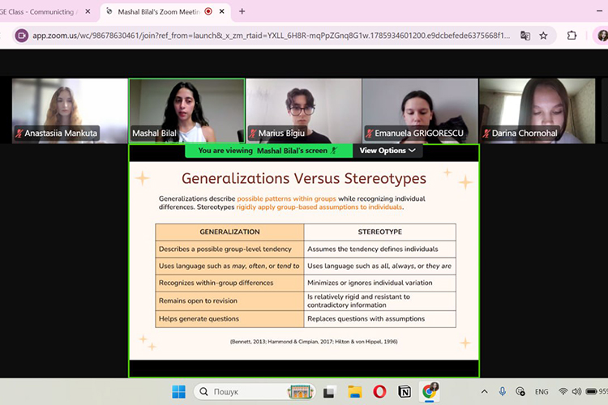This screenshot has height=405, width=608.
Task: Open the volume control in system tray
Action: click(576, 391)
